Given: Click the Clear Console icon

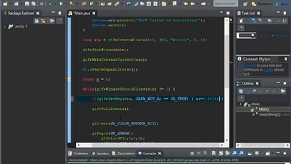Looking at the screenshot, I should pos(214,153).
